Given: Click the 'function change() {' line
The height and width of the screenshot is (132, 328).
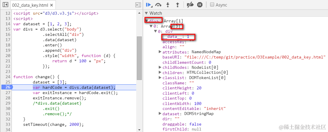Looking at the screenshot, I should click(x=36, y=77).
